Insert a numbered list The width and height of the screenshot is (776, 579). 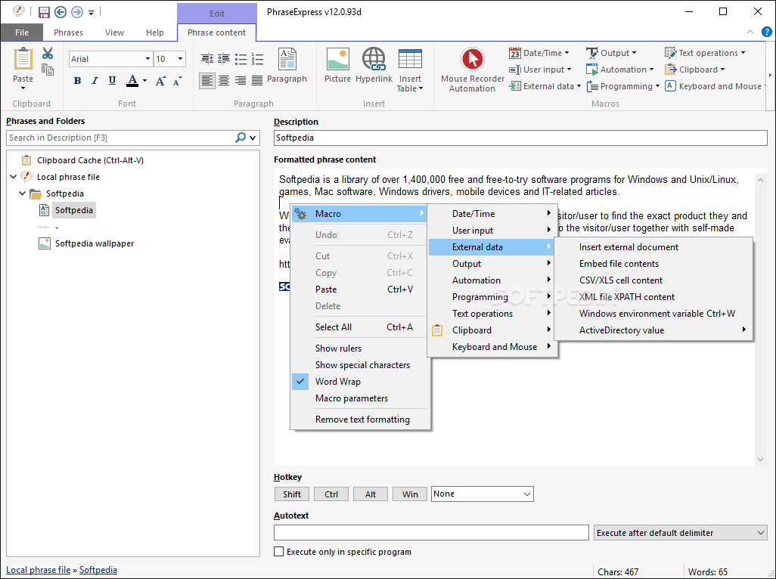pyautogui.click(x=257, y=59)
